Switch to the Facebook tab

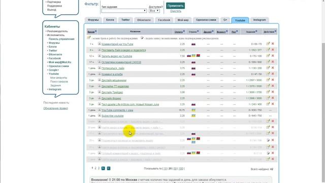(x=164, y=20)
